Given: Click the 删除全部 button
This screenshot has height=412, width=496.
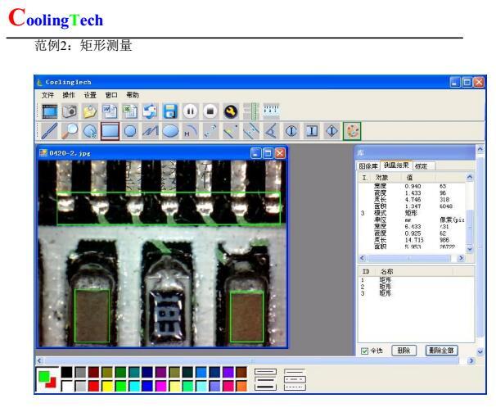Looking at the screenshot, I should coord(441,351).
